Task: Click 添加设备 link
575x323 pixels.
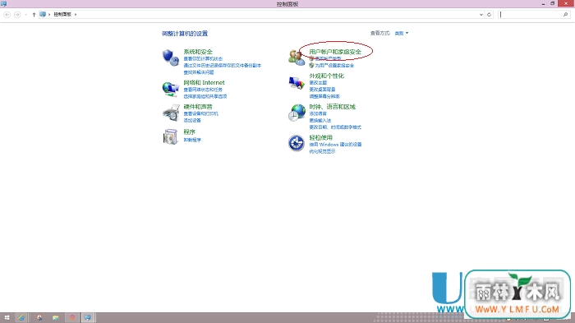Action: (192, 120)
